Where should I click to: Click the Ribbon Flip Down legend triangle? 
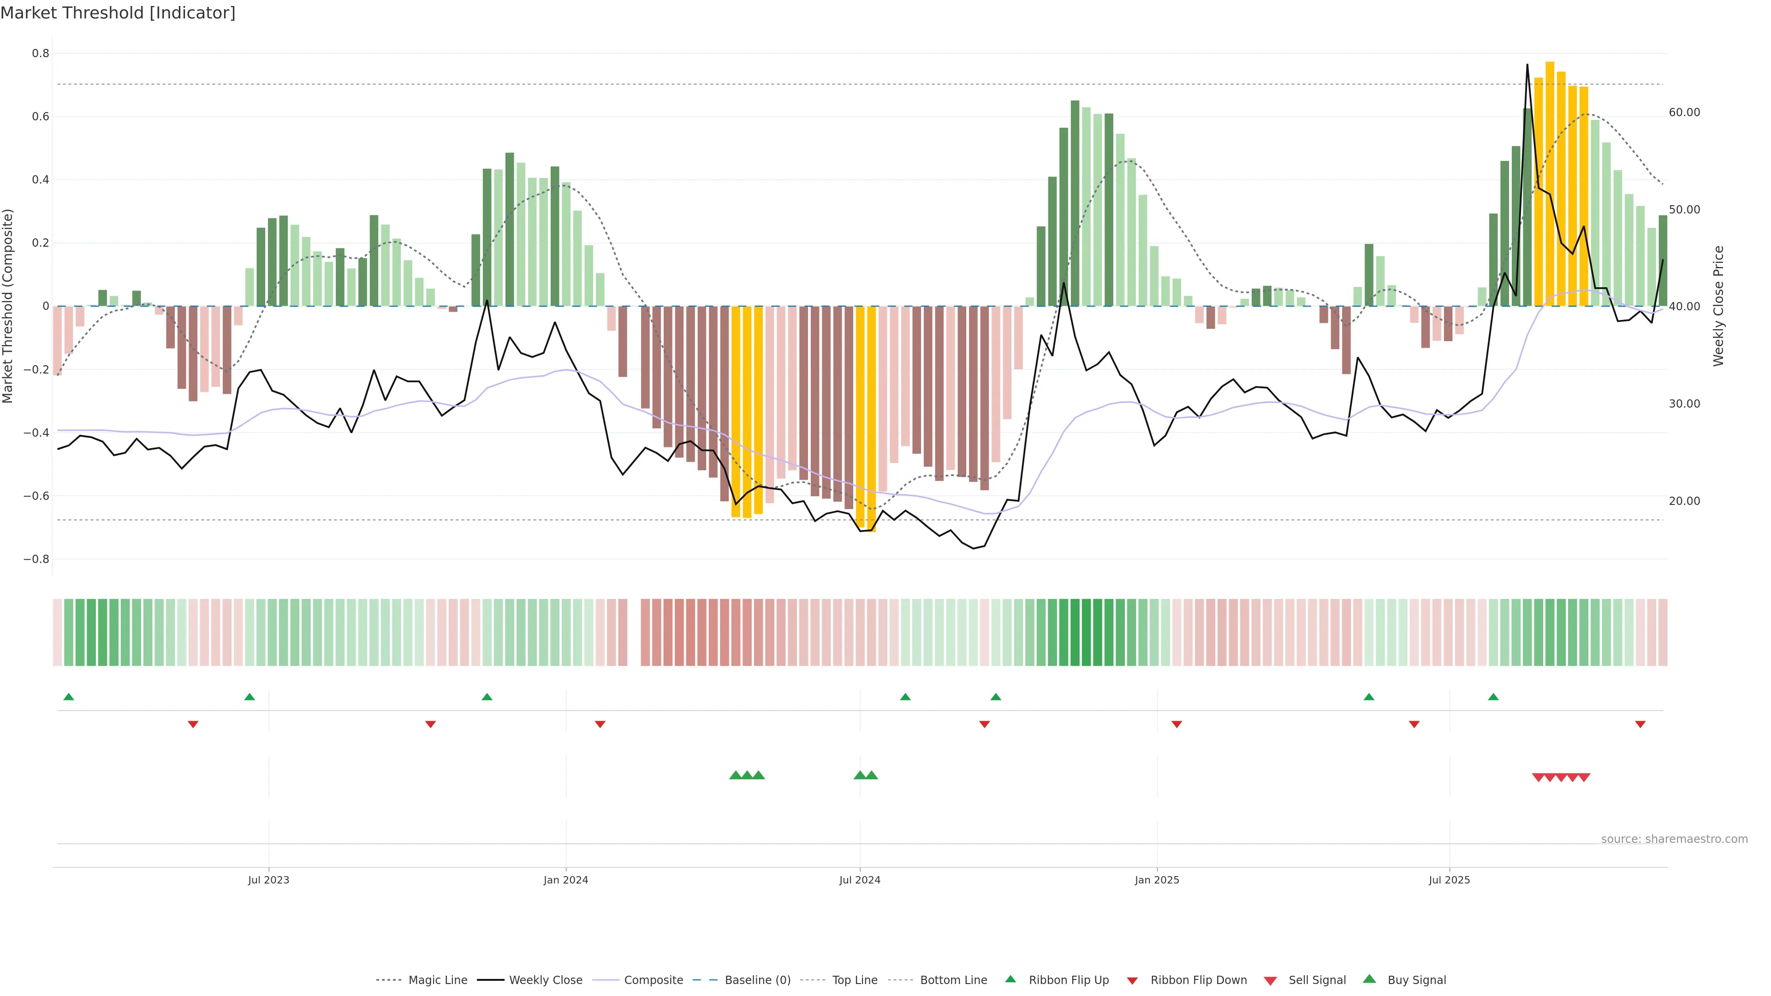(1132, 981)
